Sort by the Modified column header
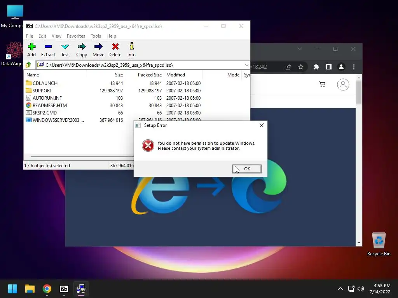Image resolution: width=398 pixels, height=298 pixels. pos(183,75)
